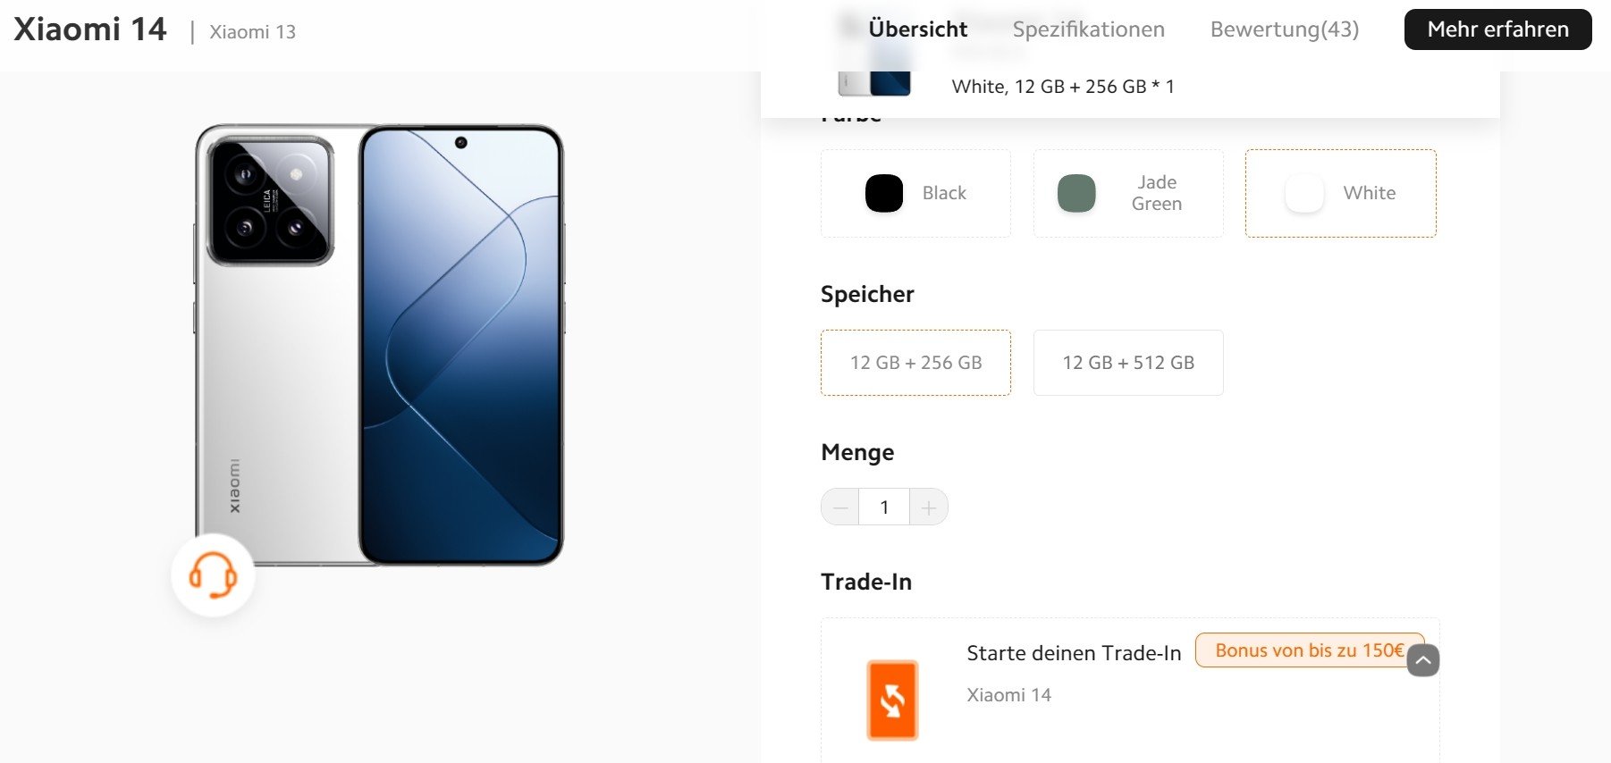
Task: Open the customer support headset chat
Action: 213,575
